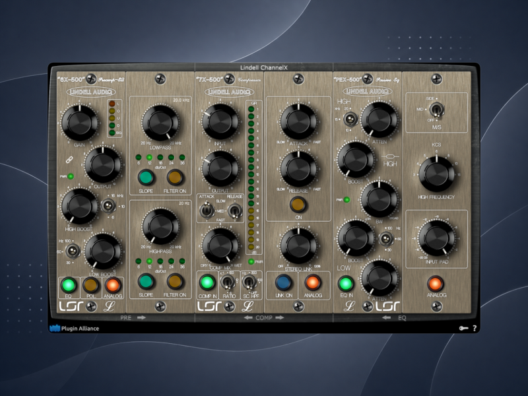Click the compressor RELEASE knob

click(x=298, y=169)
